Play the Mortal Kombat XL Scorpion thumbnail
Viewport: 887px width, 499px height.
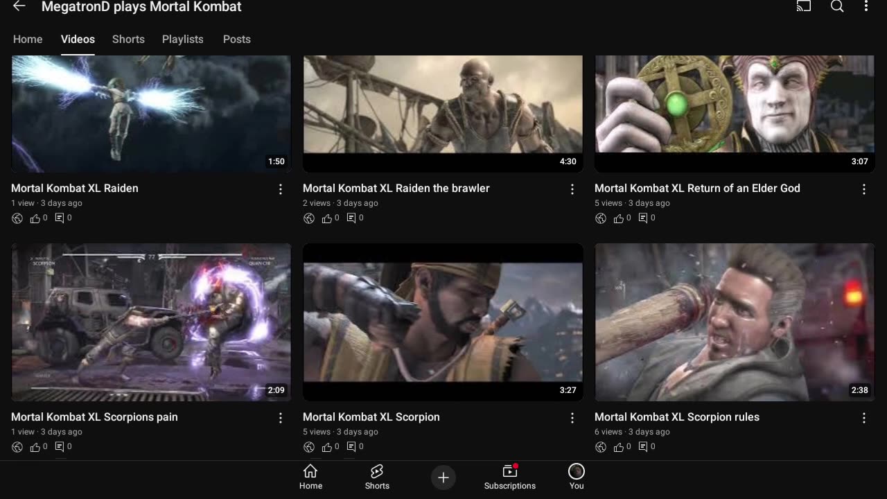pos(443,322)
